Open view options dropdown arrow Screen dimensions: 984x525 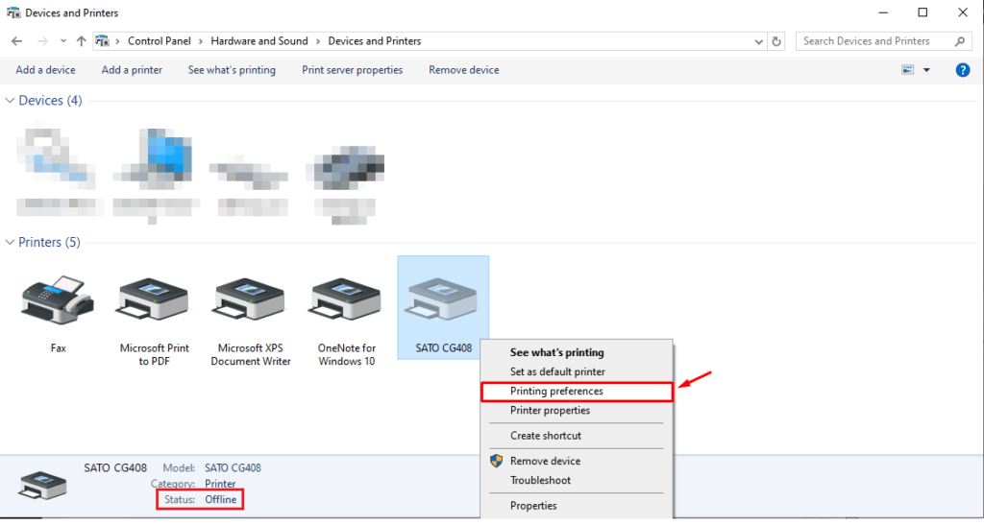926,69
